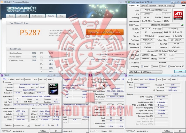186x133 pixels.
Task: Click the GA-890FXA-UD5 mainboard model text
Action: (69, 88)
